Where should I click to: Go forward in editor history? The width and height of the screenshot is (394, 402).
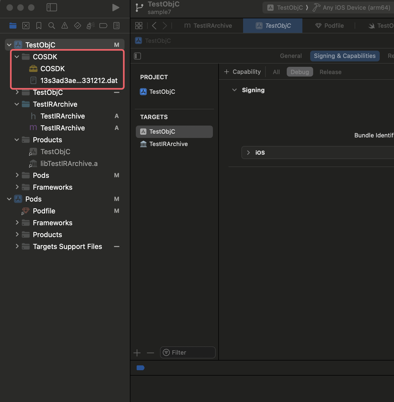coord(165,26)
